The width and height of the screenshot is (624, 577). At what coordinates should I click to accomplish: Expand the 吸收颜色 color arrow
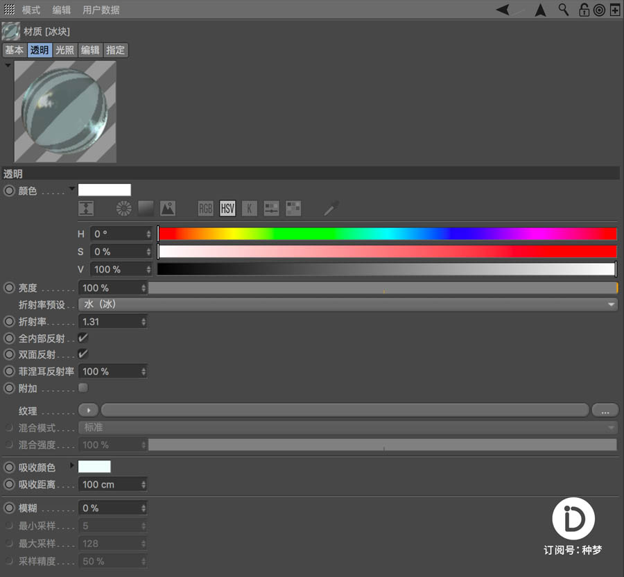click(71, 465)
